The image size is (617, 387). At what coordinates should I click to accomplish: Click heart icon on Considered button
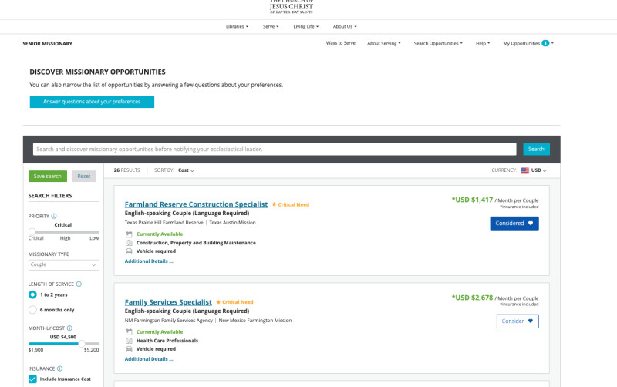[531, 224]
